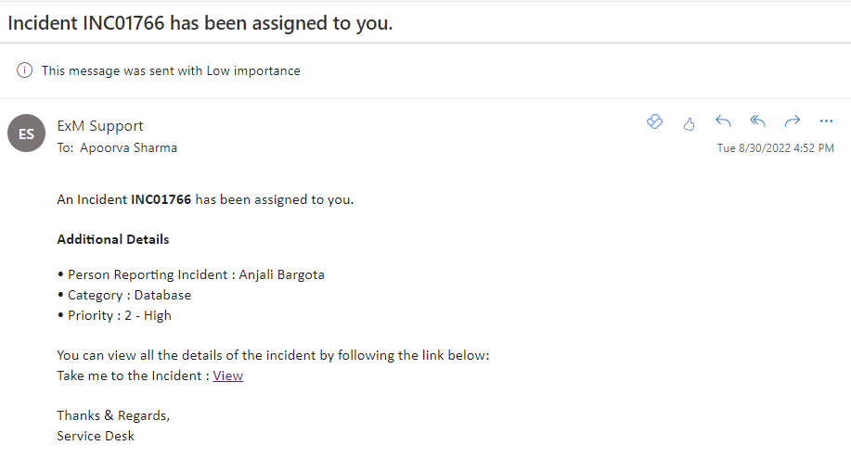
Task: Click the Tue 8/30/2022 4:52 PM timestamp
Action: (775, 148)
